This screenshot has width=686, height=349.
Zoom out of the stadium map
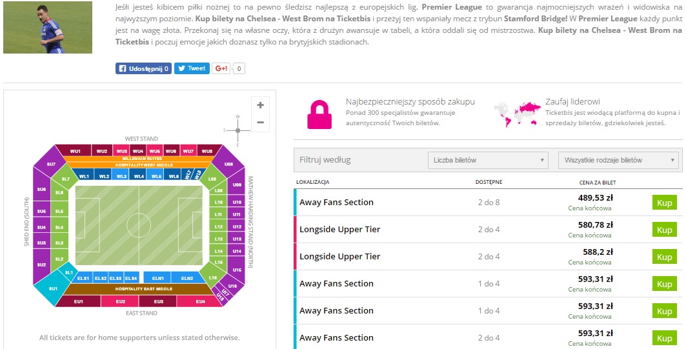point(260,122)
